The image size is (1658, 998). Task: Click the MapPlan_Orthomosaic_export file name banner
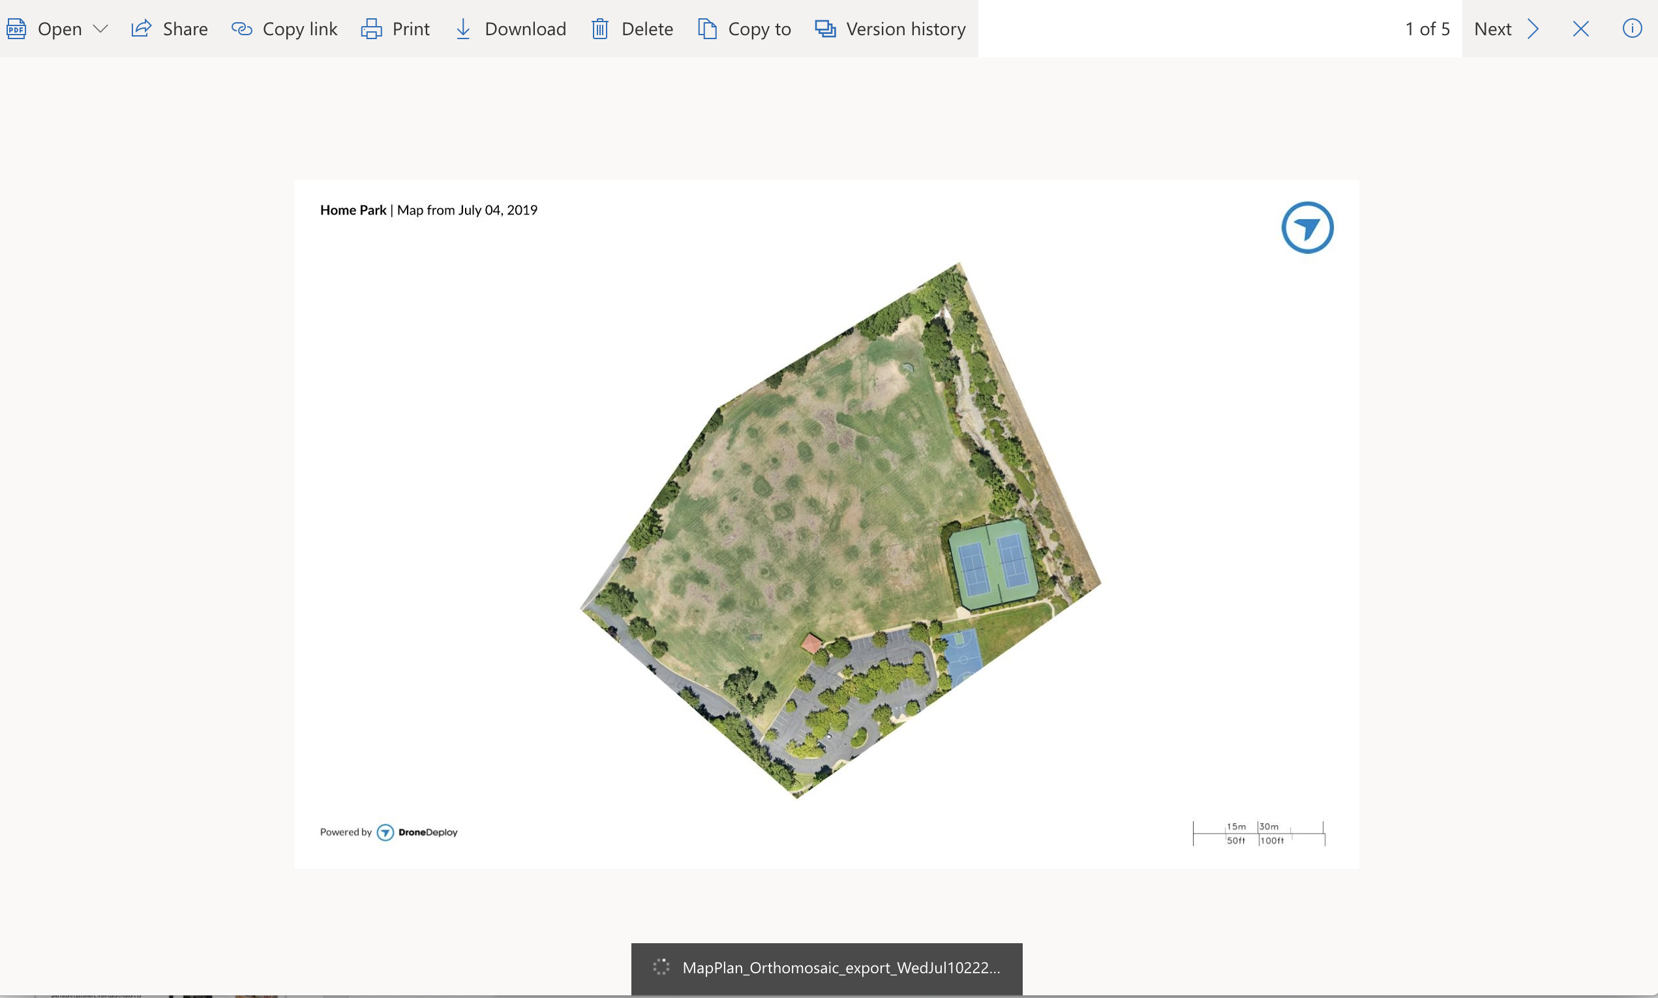tap(841, 967)
